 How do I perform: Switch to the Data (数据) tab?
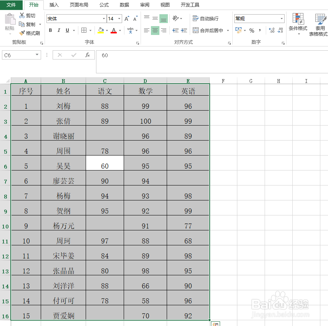click(x=124, y=5)
